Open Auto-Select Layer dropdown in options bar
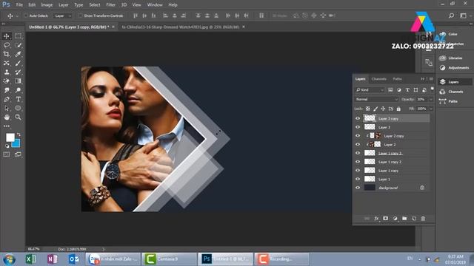Viewport: 474px width, 266px height. point(62,16)
